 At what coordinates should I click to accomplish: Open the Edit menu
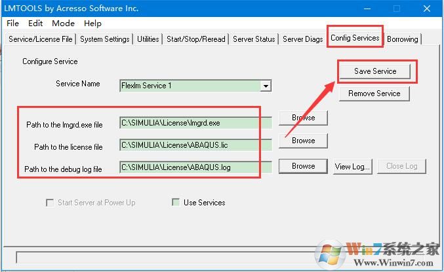(35, 23)
